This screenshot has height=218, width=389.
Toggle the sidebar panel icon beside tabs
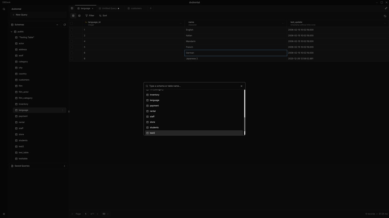(x=72, y=8)
